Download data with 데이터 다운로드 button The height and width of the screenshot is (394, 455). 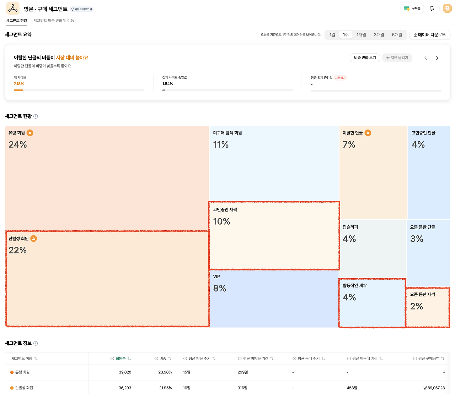[x=430, y=35]
